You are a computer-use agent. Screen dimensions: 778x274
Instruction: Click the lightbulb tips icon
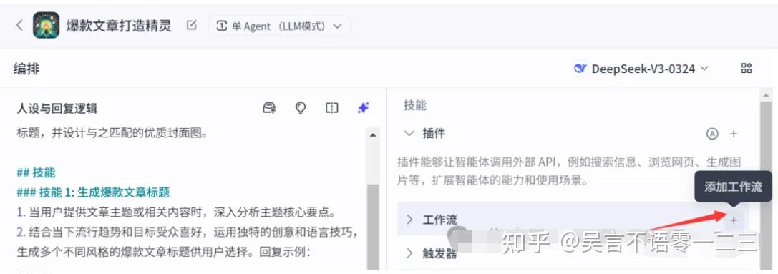[x=300, y=108]
